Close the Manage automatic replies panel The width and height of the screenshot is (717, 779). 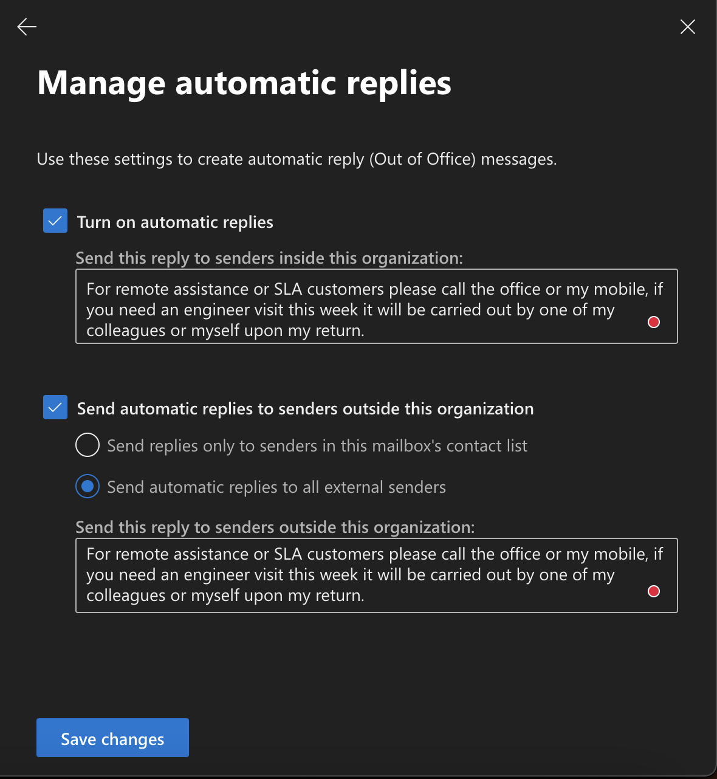(x=687, y=27)
